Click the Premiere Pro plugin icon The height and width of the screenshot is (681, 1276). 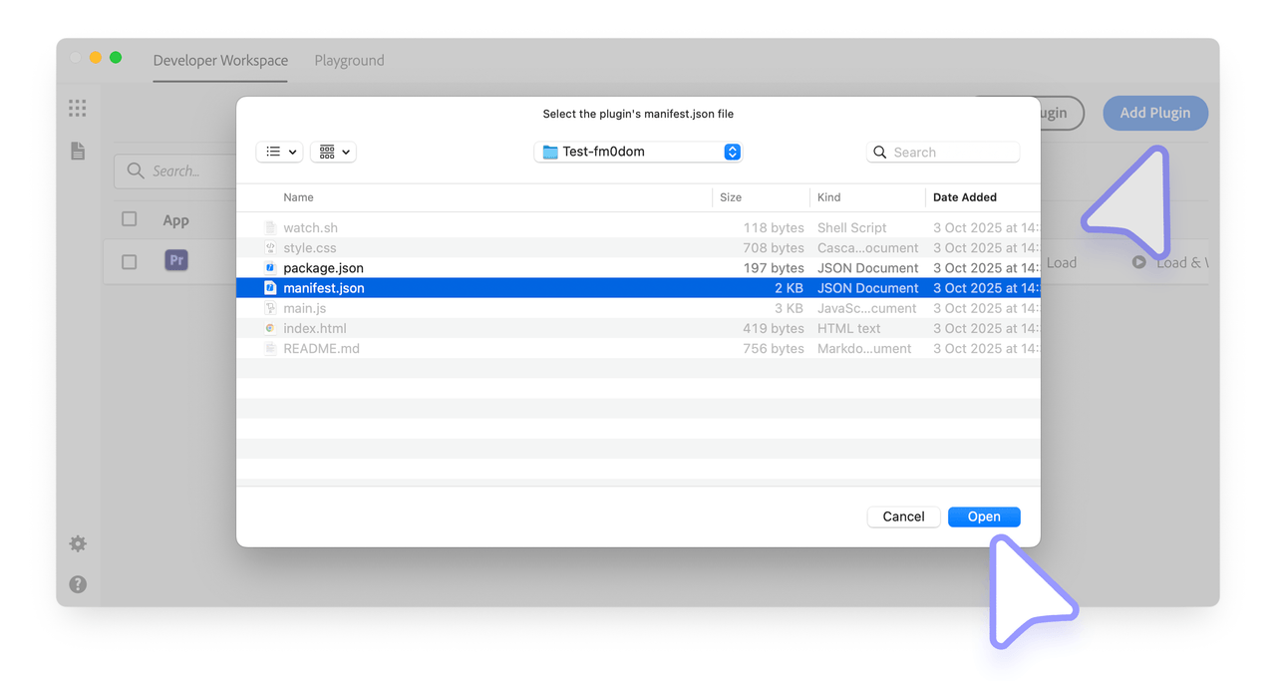pyautogui.click(x=175, y=259)
